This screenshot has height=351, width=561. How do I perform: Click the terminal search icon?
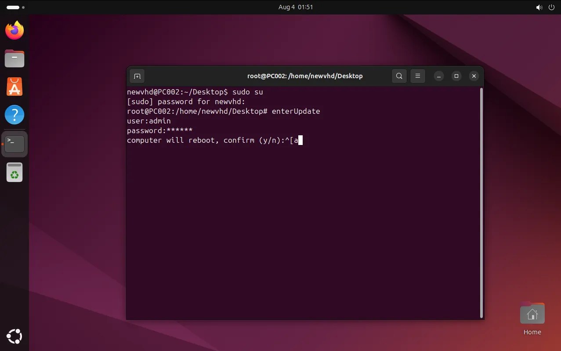coord(399,76)
